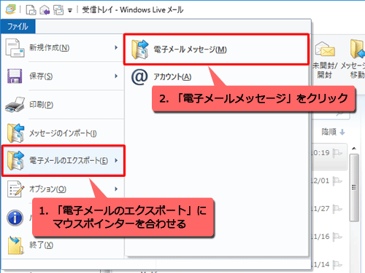This screenshot has width=365, height=273.
Task: Open the quick access toolbar dropdown arrow
Action: (70, 10)
